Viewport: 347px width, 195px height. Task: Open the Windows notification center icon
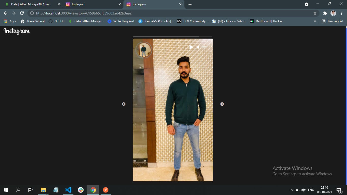tap(339, 190)
